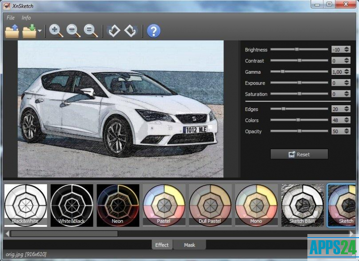Select the Mono effect thumbnail

coord(256,205)
